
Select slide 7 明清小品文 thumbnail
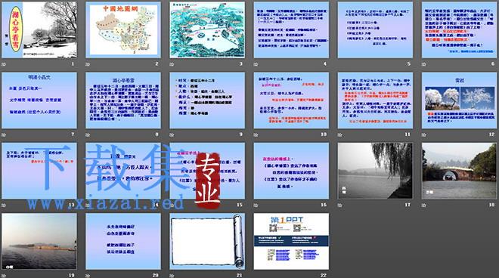pos(39,100)
